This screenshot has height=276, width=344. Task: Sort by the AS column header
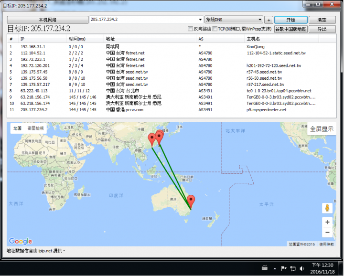point(220,39)
